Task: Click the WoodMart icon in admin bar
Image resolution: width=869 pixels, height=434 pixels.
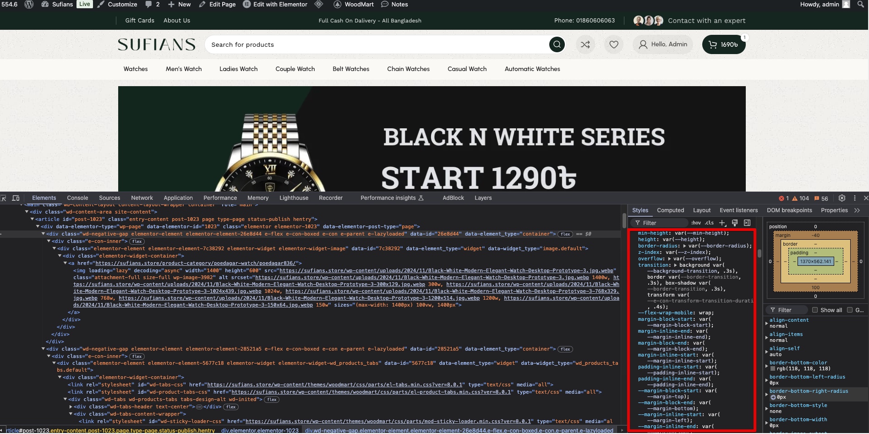Action: tap(337, 4)
